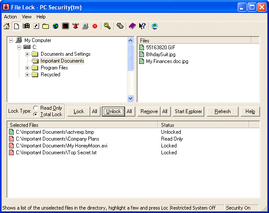Open the View menu

27,17
